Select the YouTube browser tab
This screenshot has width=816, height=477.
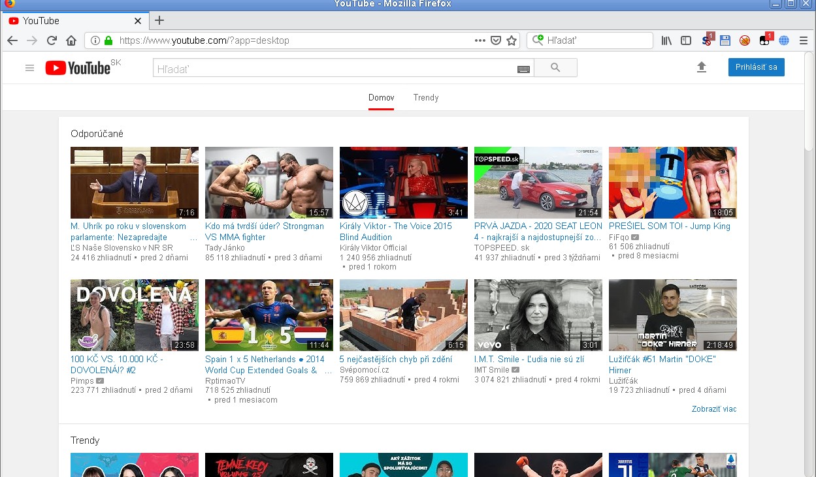pyautogui.click(x=75, y=20)
